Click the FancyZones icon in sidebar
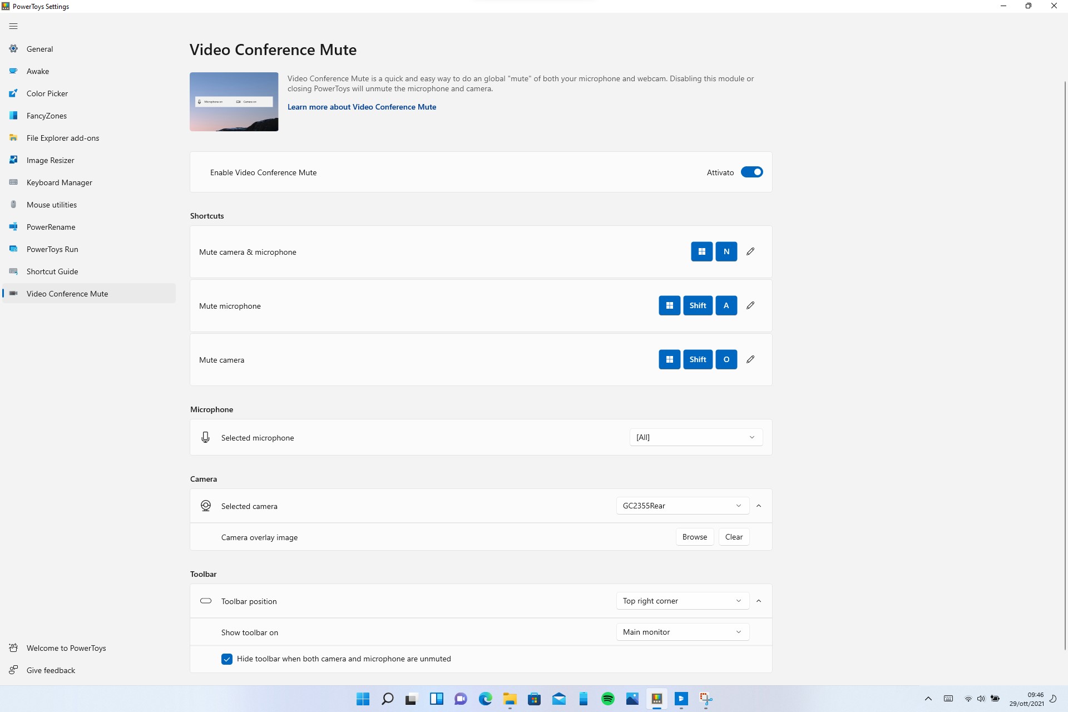Image resolution: width=1068 pixels, height=712 pixels. click(x=13, y=116)
